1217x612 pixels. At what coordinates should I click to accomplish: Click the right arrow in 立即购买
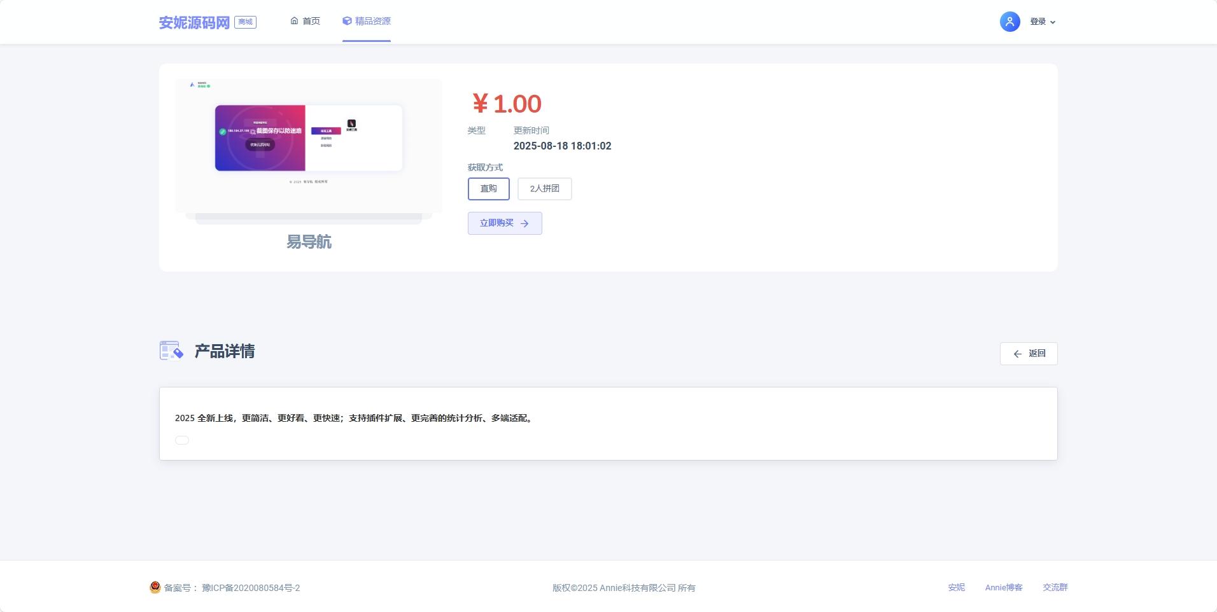524,223
